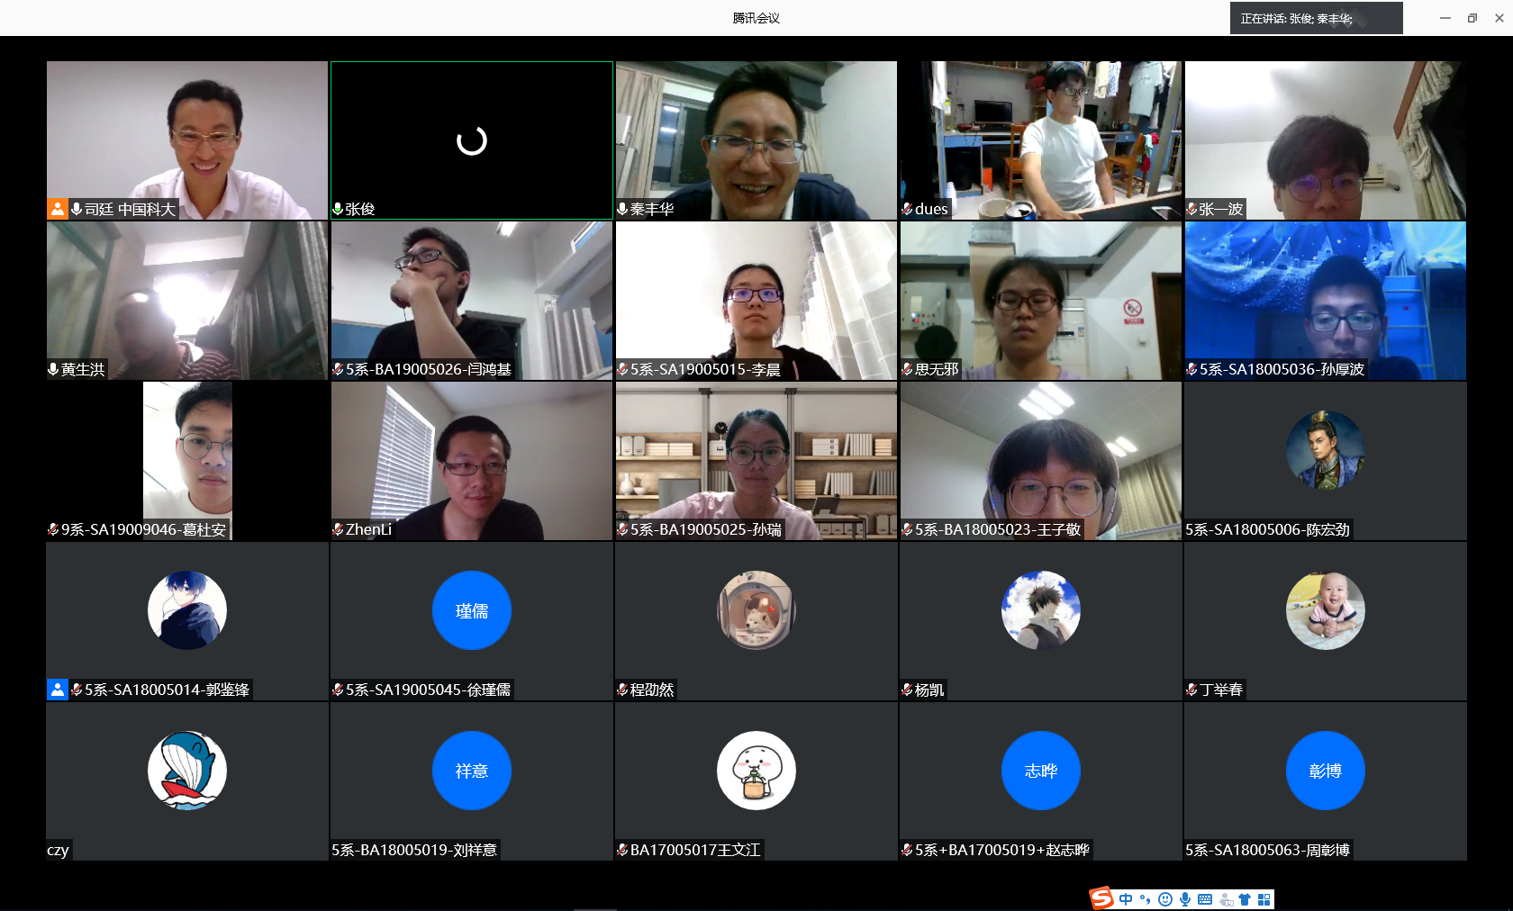Select 张一波's video tile
This screenshot has width=1513, height=911.
tap(1326, 140)
